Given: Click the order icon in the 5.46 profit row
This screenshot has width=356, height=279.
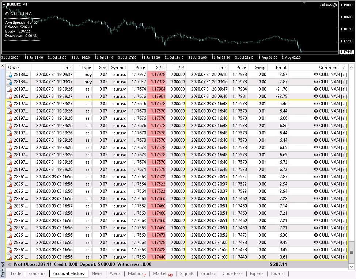Looking at the screenshot, I should (x=9, y=104).
